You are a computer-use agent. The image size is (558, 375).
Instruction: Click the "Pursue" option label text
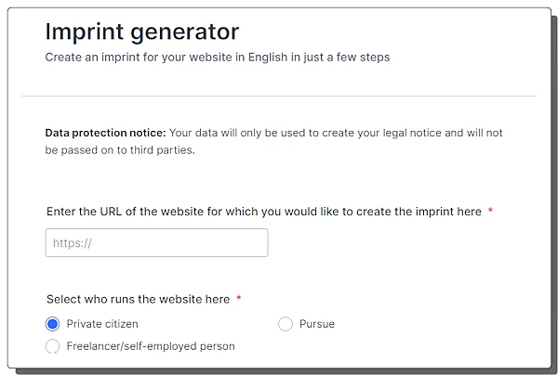pos(317,324)
